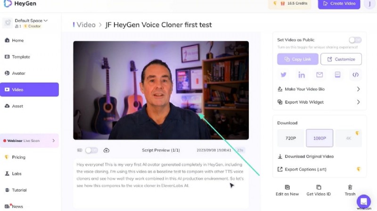Image resolution: width=377 pixels, height=211 pixels.
Task: Share video on LinkedIn
Action: coord(302,75)
